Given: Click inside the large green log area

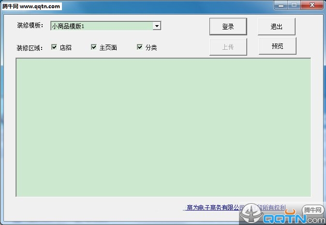Looking at the screenshot, I should point(163,127).
